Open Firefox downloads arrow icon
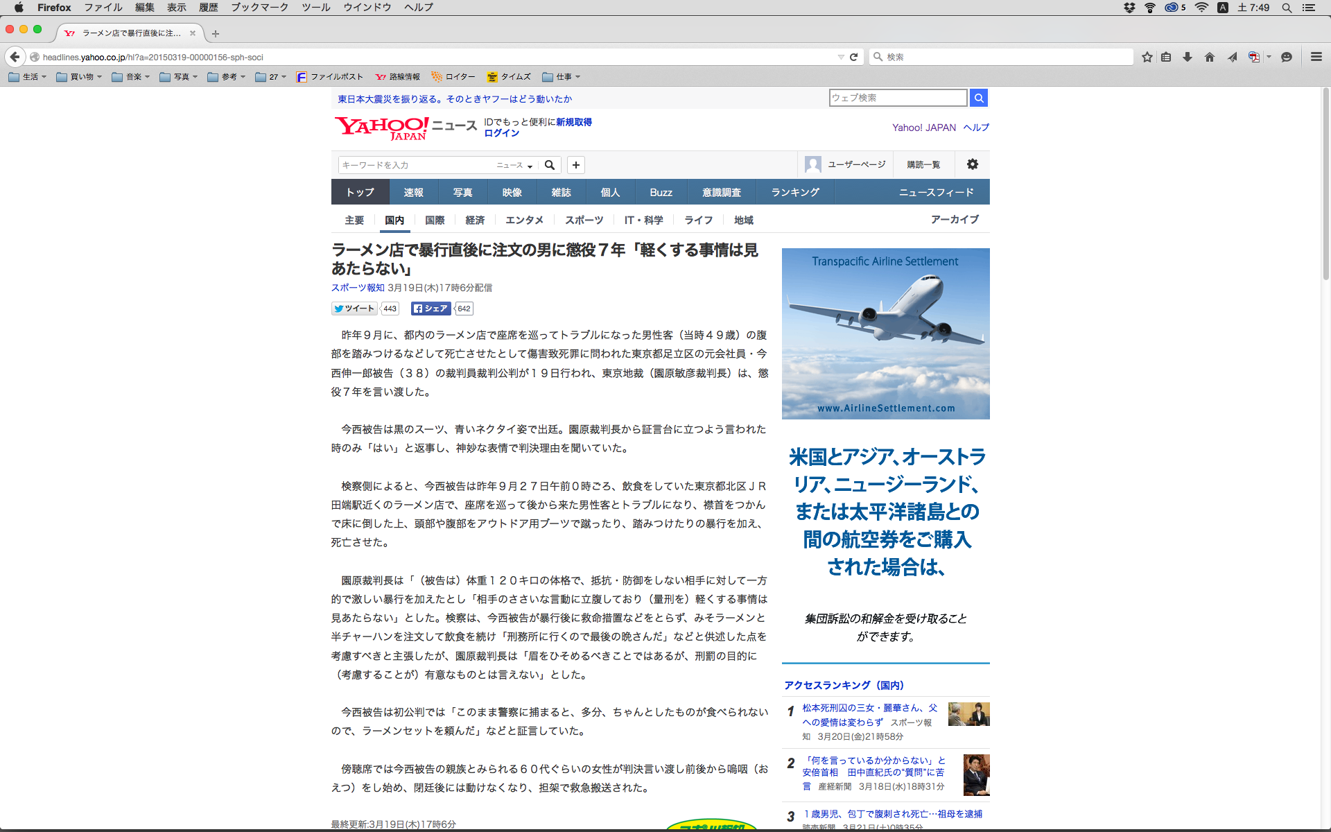 click(1188, 57)
